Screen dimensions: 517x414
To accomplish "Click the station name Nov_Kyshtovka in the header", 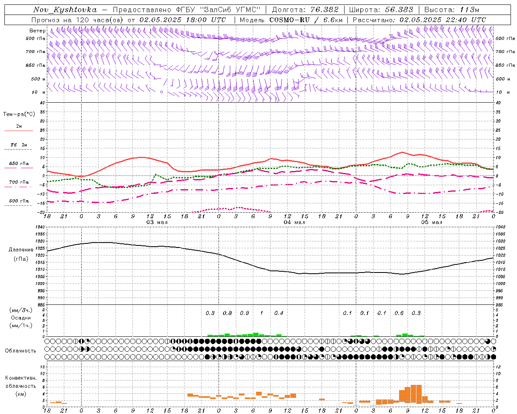I will [x=65, y=10].
